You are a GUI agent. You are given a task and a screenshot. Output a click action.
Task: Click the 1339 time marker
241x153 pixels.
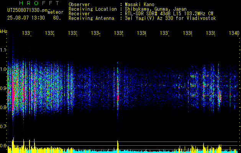[x=211, y=33]
